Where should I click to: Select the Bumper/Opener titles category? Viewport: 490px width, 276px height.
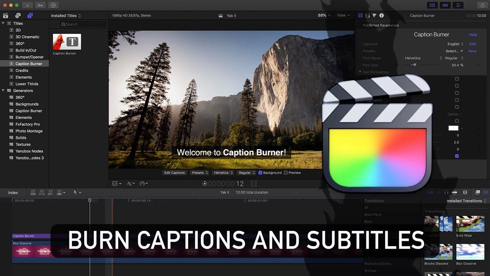(24, 57)
